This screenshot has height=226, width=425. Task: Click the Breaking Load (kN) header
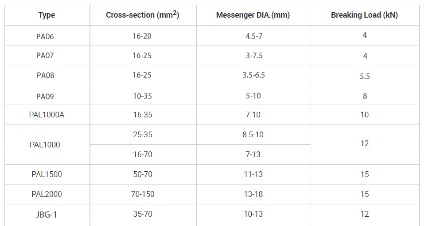click(365, 15)
